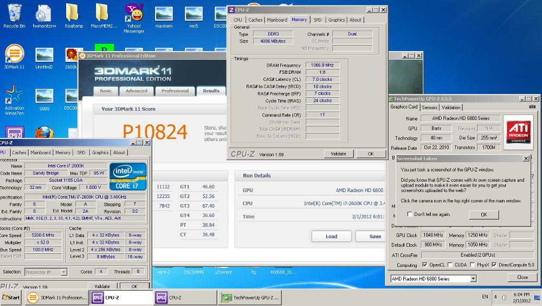This screenshot has width=542, height=306.
Task: Open Untitled2 image icon on desktop
Action: coord(44,58)
